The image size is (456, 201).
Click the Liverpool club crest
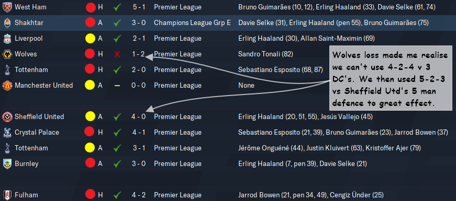pos(7,38)
